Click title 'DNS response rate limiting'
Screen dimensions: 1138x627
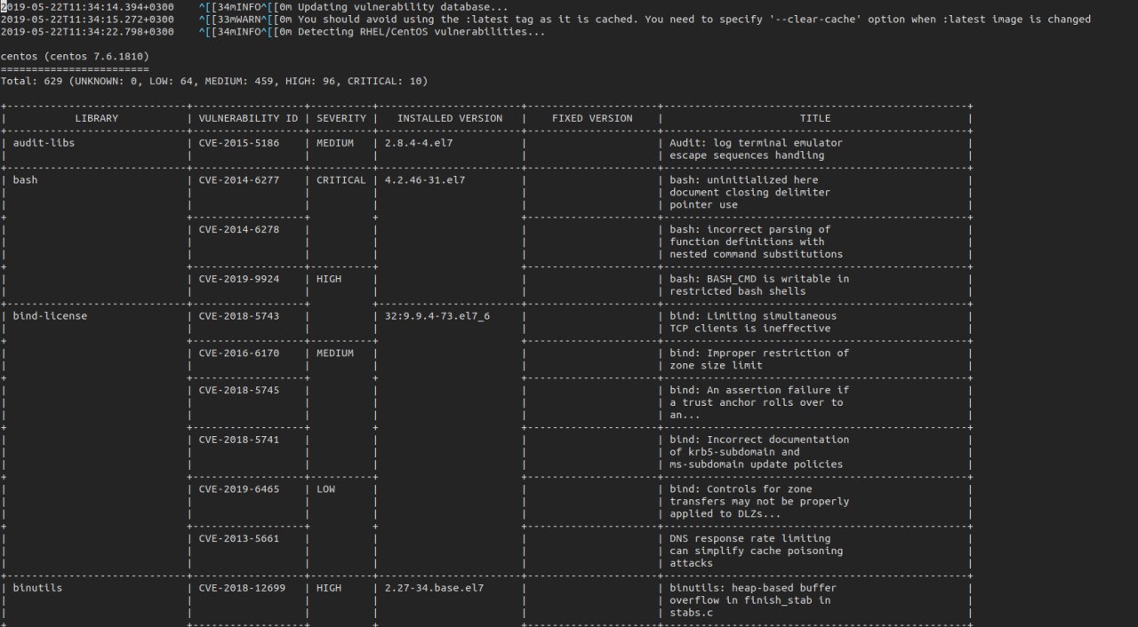click(x=750, y=538)
